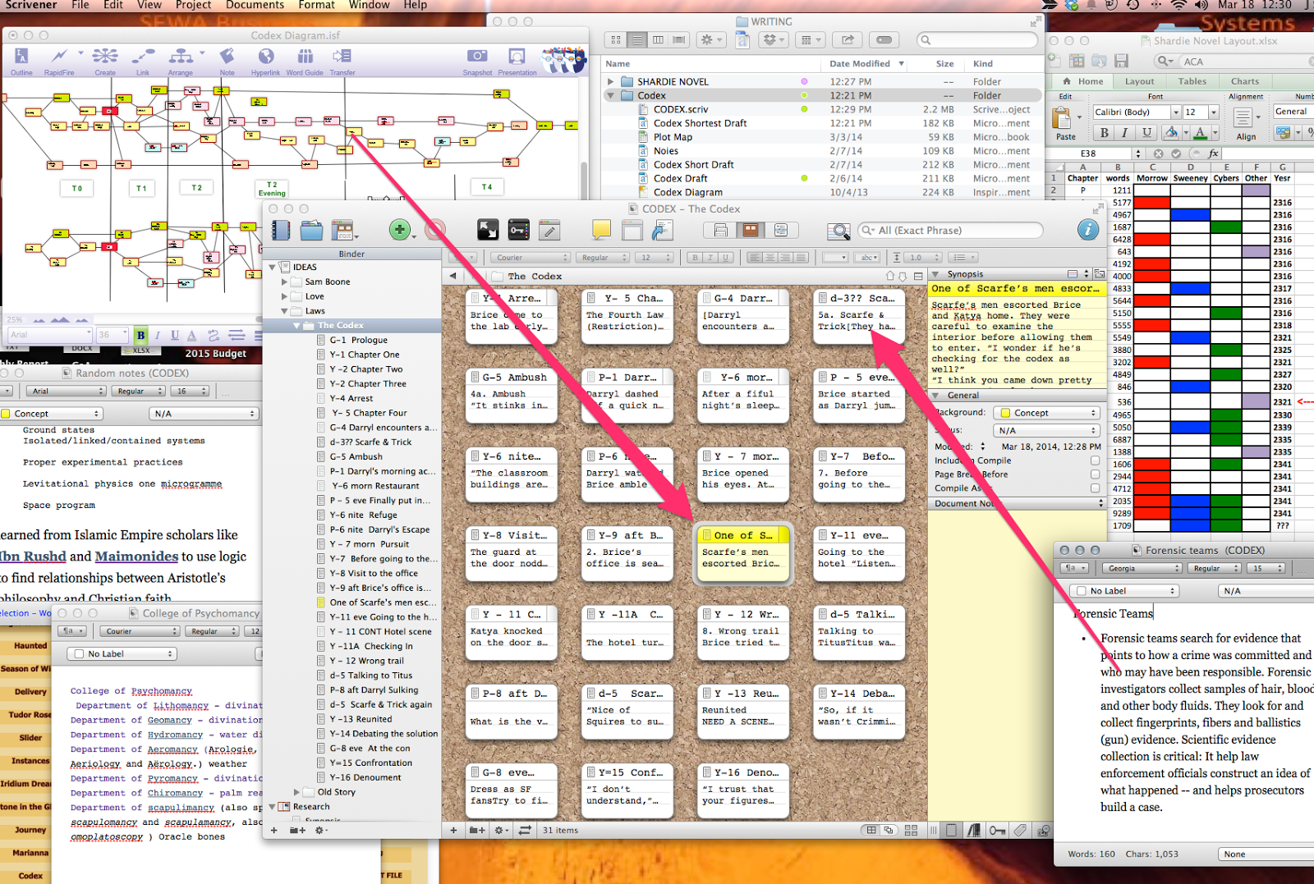Collapse the IDEAS folder in Binder
This screenshot has width=1314, height=884.
[x=273, y=268]
